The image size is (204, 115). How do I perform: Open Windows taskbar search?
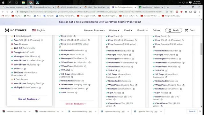(x=10, y=3)
